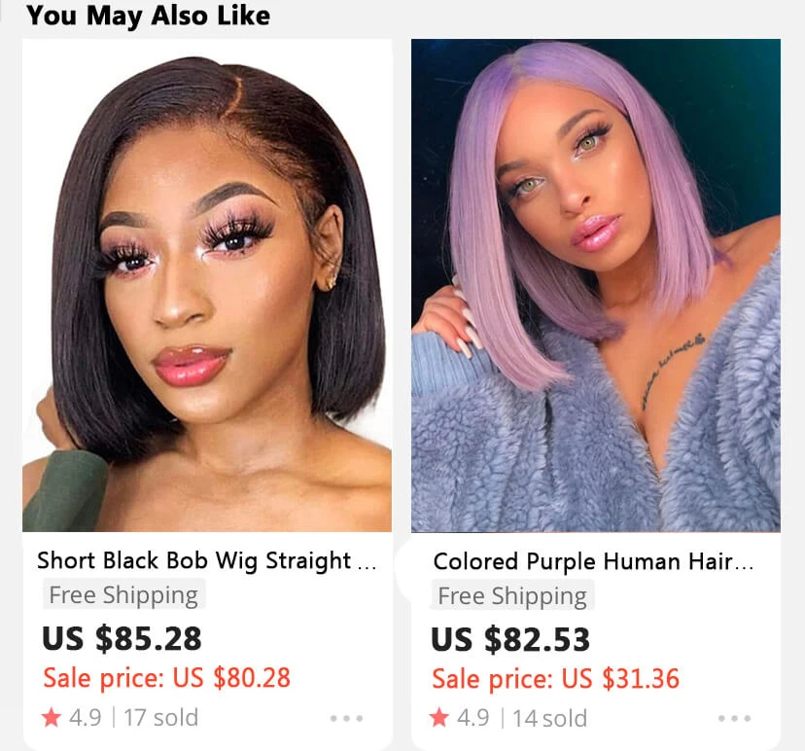Viewport: 805px width, 751px height.
Task: Click the You May Also Like heading
Action: tap(148, 16)
